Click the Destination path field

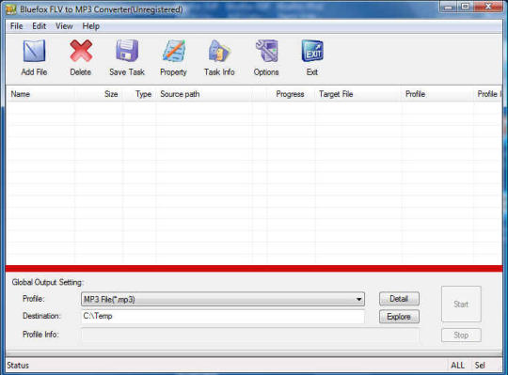pyautogui.click(x=223, y=316)
